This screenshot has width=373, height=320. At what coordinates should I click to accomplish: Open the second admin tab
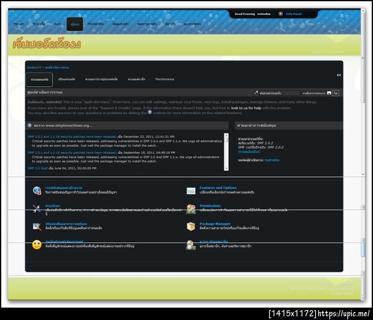click(x=67, y=79)
